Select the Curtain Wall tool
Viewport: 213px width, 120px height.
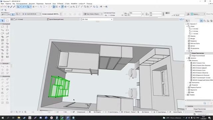(2, 40)
